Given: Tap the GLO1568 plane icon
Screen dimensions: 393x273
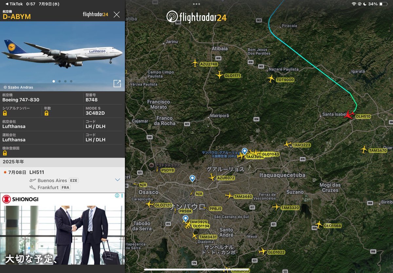Looking at the screenshot, I should point(319,224).
